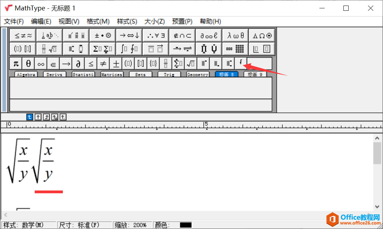This screenshot has width=383, height=229.
Task: Open the 预置(P) menu
Action: click(182, 22)
